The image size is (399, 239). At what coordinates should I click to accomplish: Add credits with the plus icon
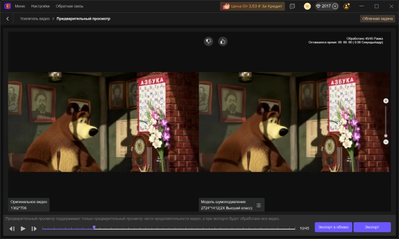pyautogui.click(x=335, y=6)
